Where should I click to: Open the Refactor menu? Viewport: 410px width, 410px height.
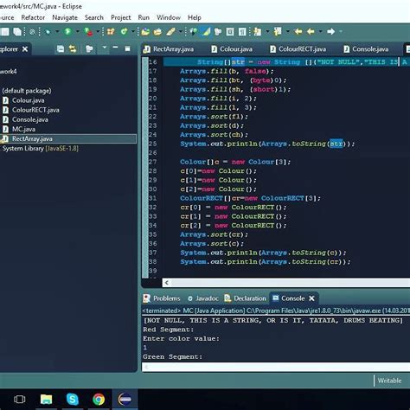tap(33, 17)
